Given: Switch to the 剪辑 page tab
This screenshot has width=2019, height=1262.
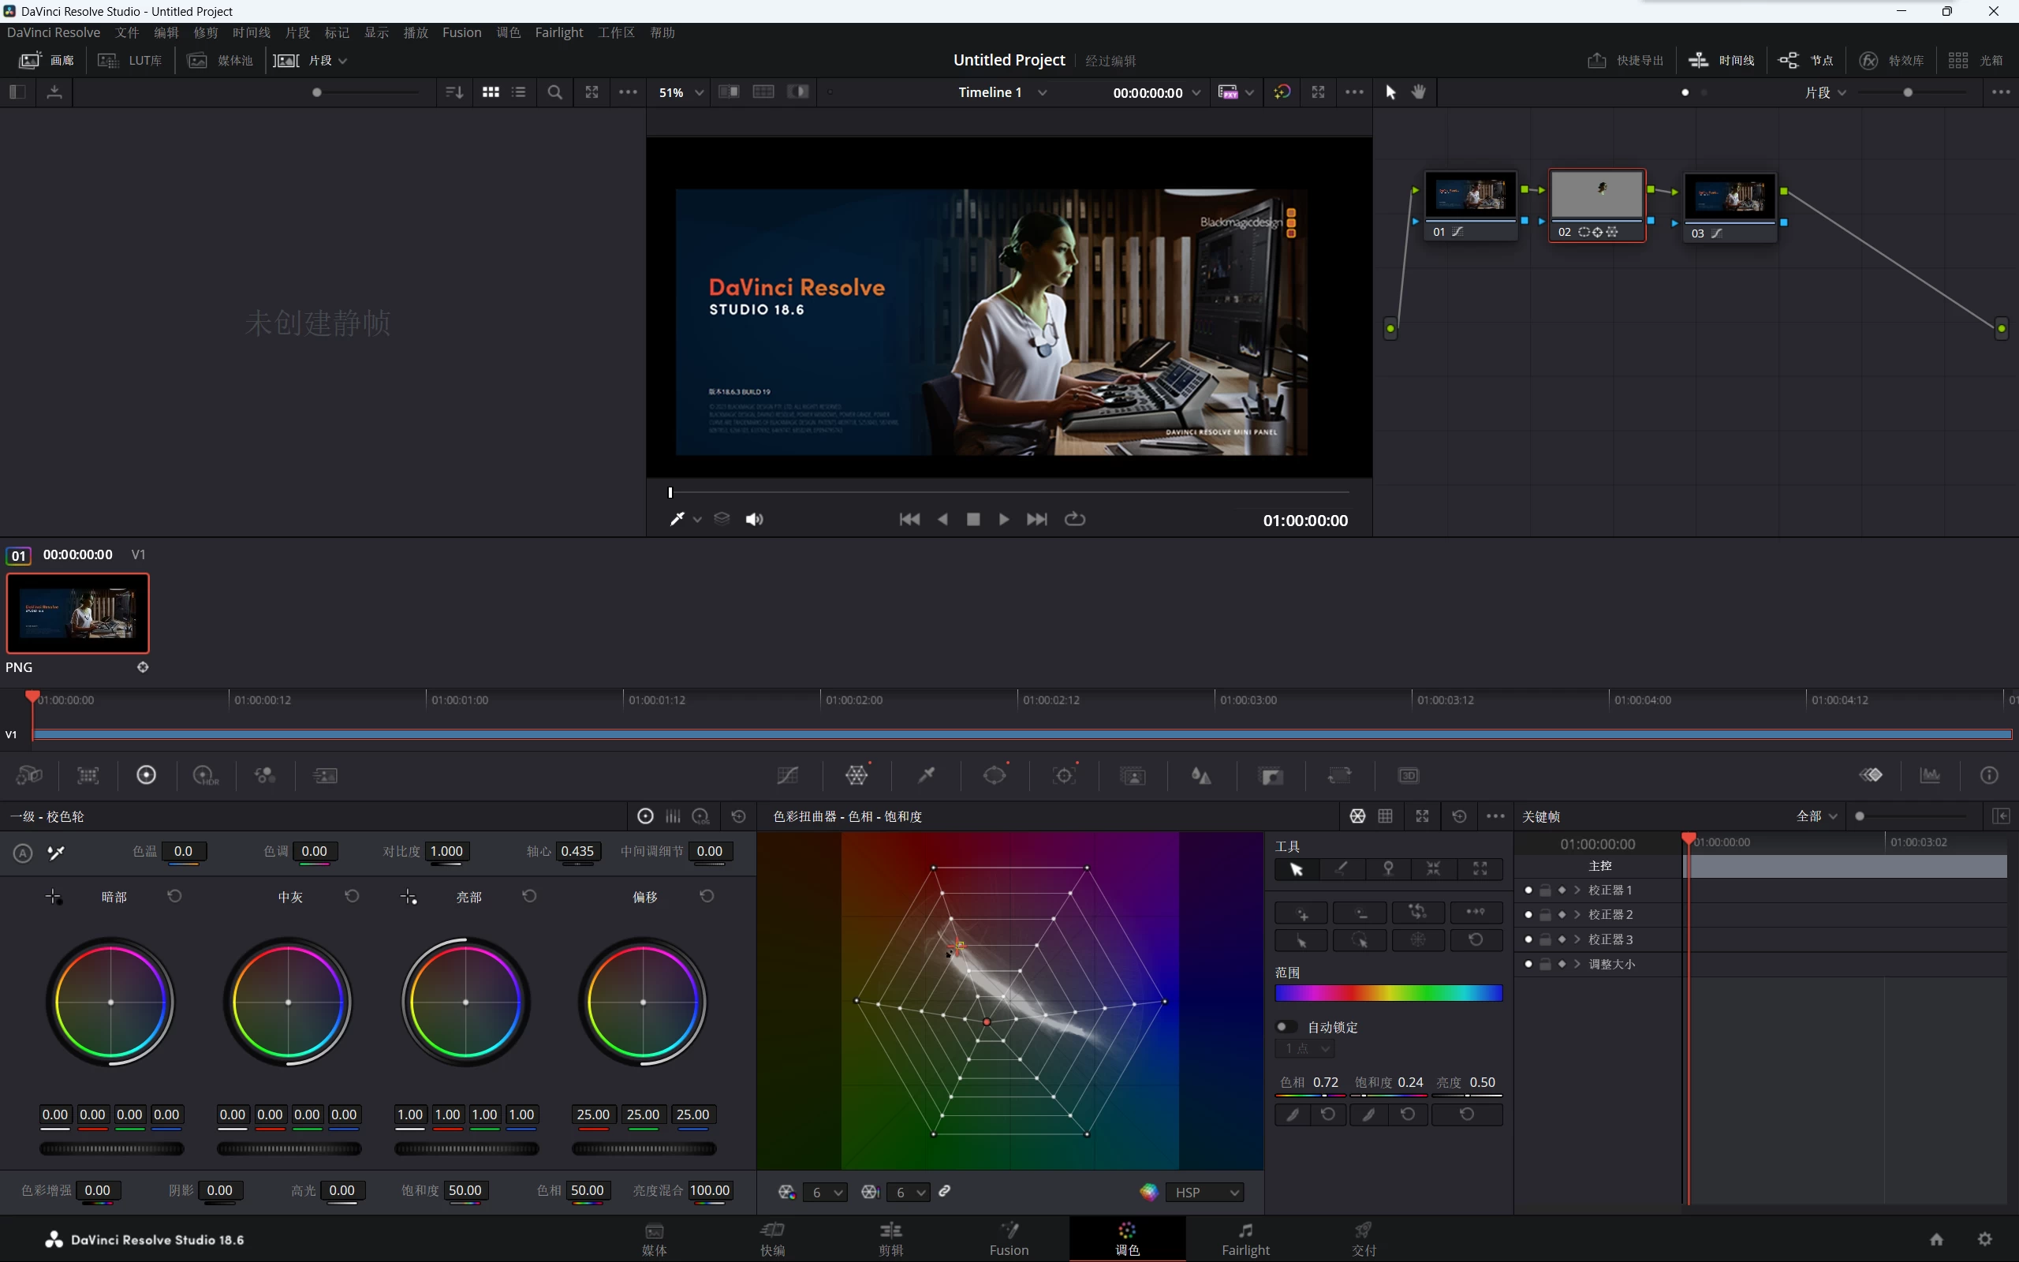Looking at the screenshot, I should [x=891, y=1238].
